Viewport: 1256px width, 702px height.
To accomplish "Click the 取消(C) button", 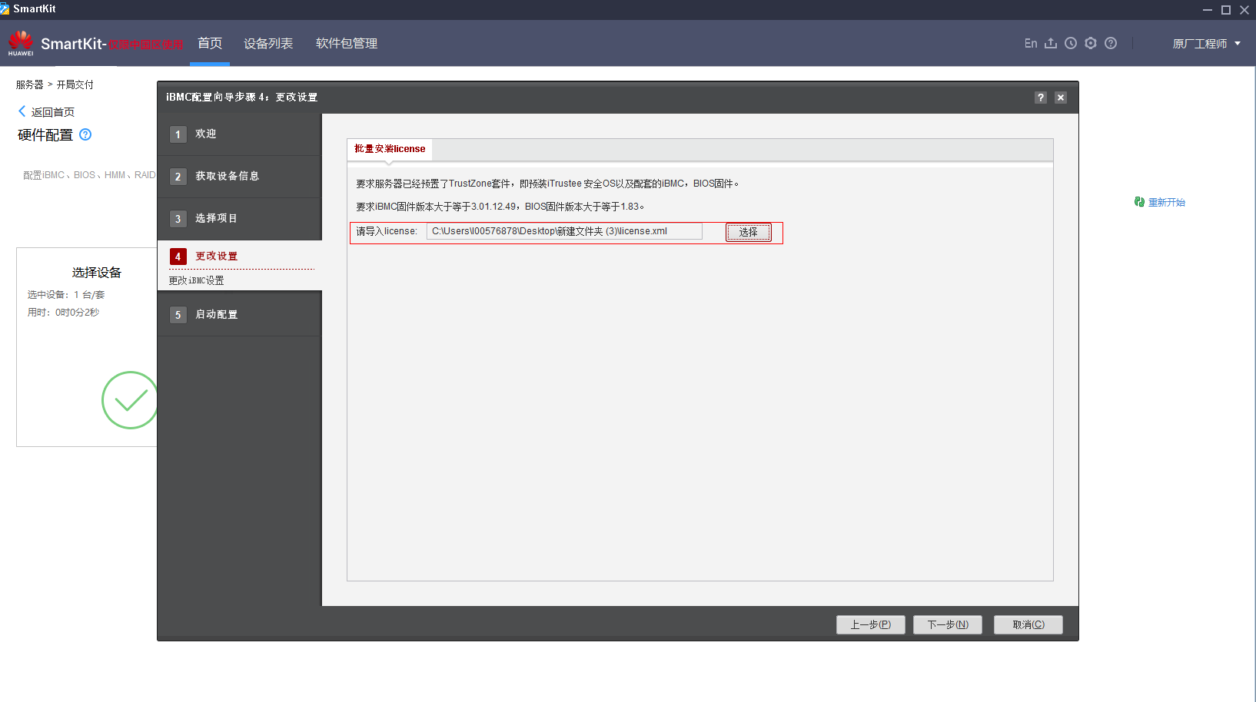I will pos(1028,624).
